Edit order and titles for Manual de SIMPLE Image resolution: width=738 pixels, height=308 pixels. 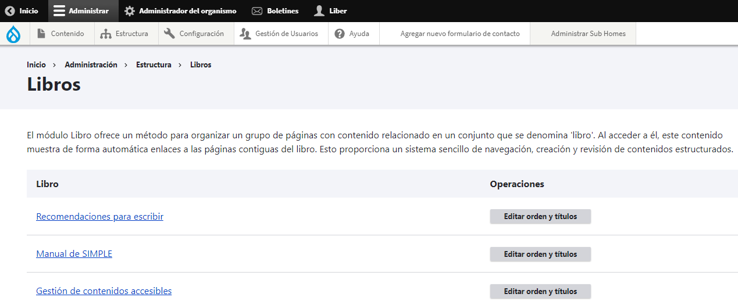540,254
